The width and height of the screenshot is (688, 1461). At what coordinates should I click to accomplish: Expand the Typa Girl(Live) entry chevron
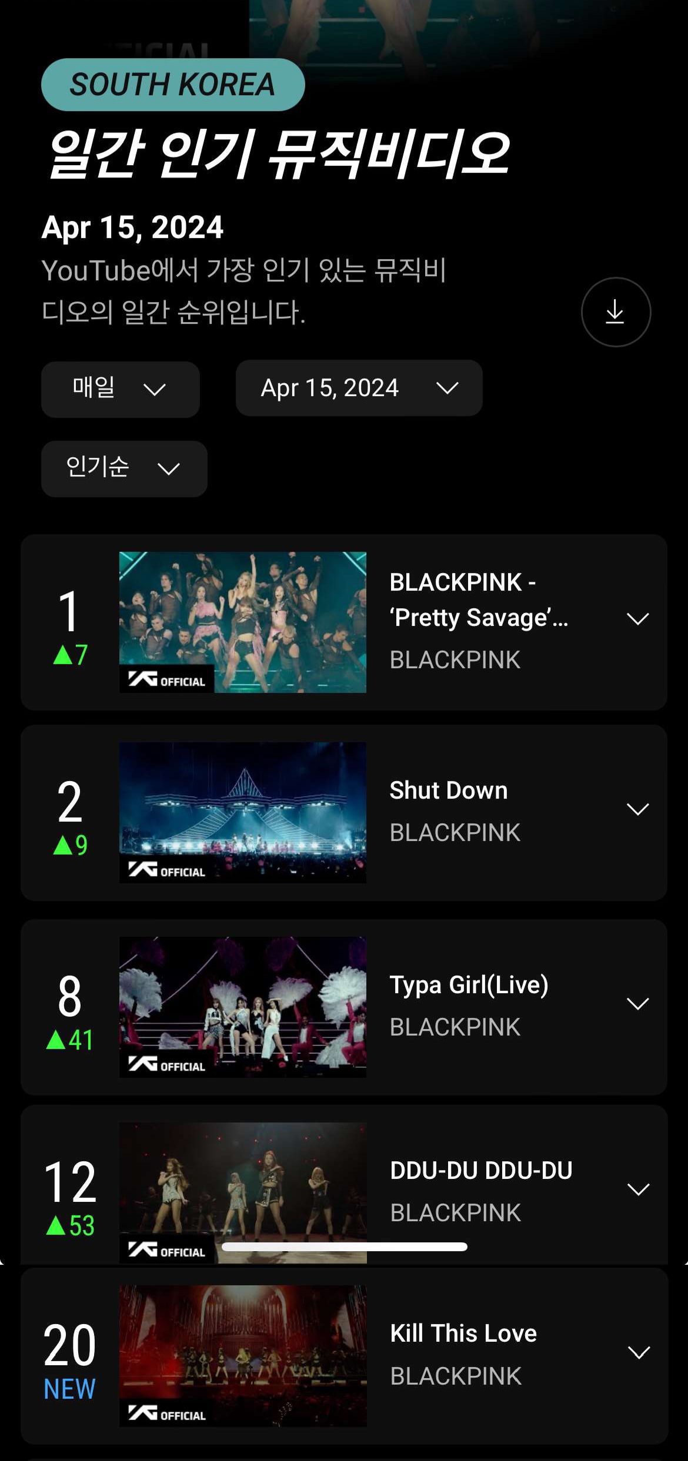click(637, 1004)
